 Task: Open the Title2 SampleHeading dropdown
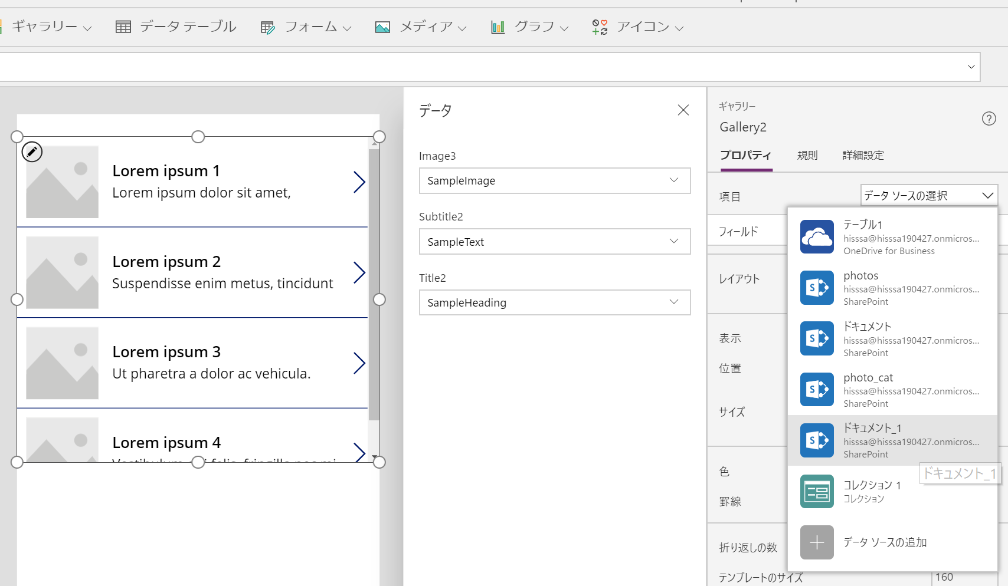[x=555, y=302]
